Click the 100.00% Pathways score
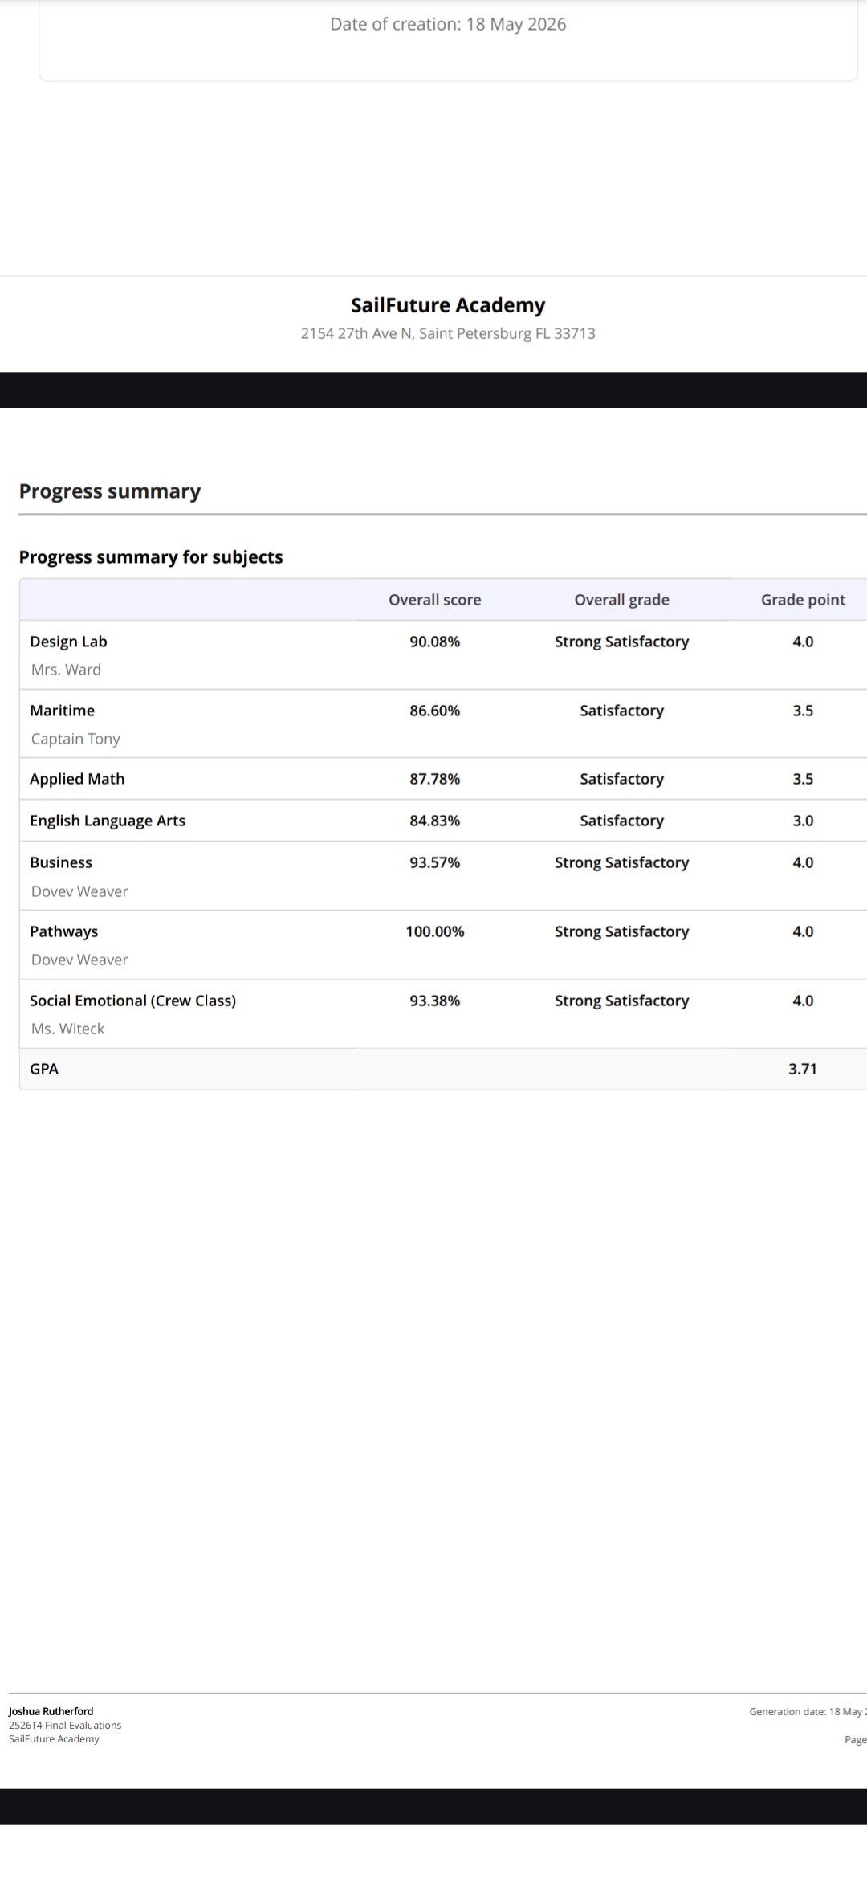The image size is (867, 1879). [x=435, y=931]
